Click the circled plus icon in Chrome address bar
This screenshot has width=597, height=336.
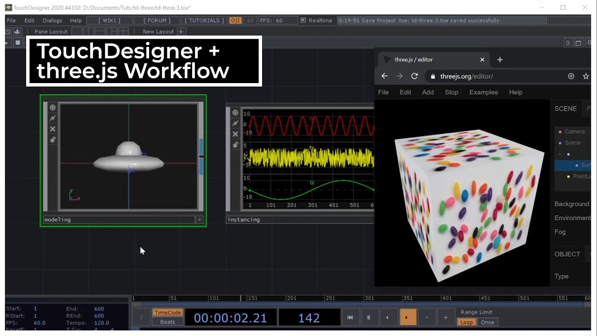tap(571, 76)
